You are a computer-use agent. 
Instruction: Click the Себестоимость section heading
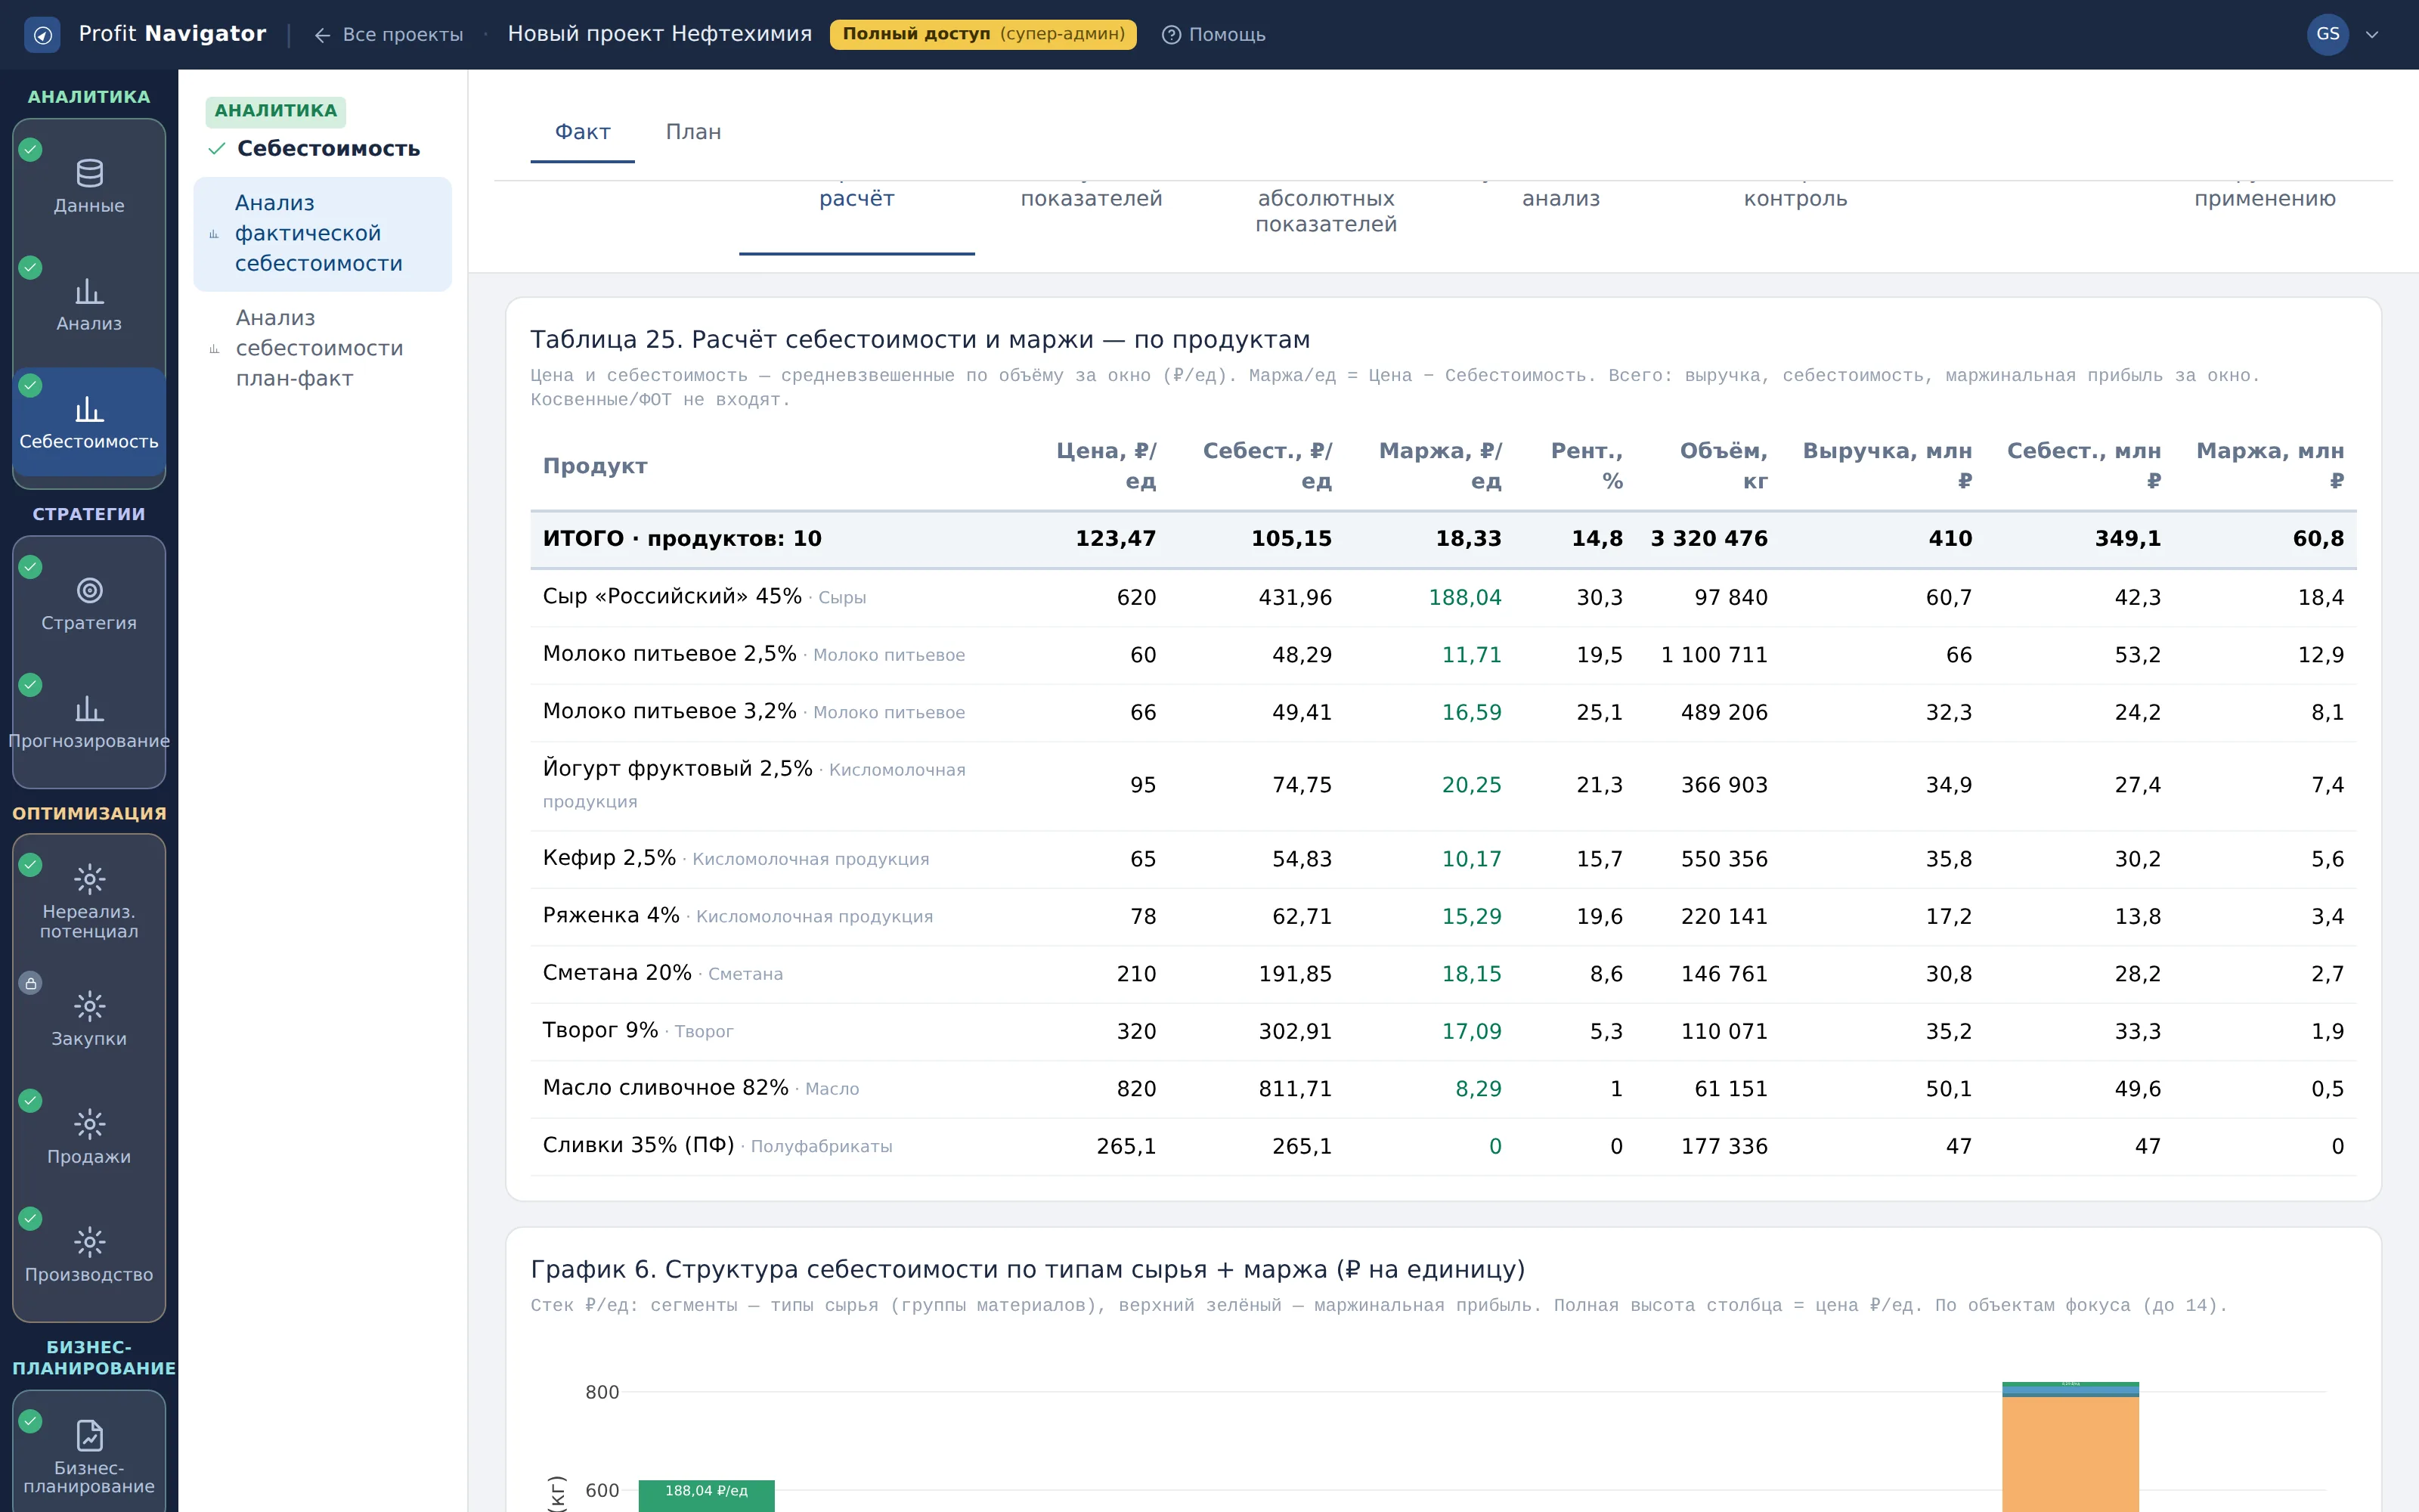coord(328,149)
